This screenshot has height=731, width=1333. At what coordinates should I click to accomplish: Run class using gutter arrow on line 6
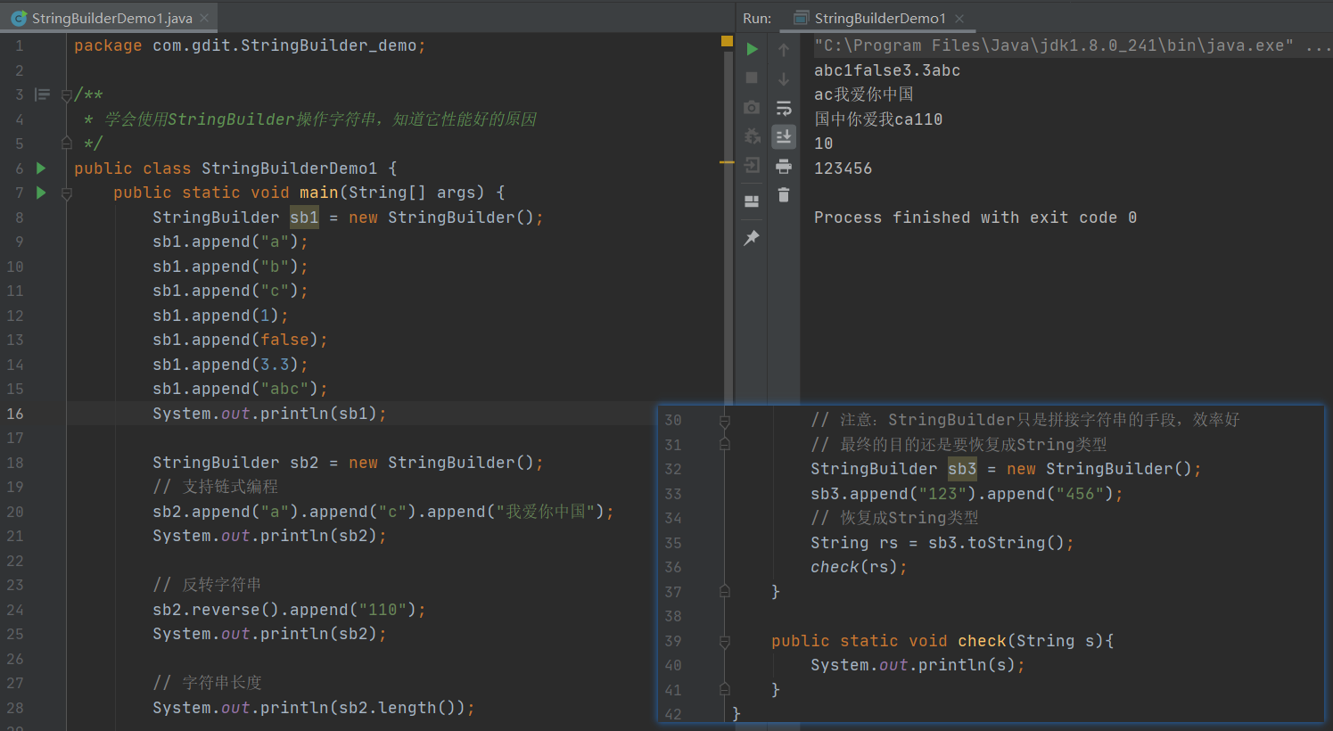pos(41,168)
